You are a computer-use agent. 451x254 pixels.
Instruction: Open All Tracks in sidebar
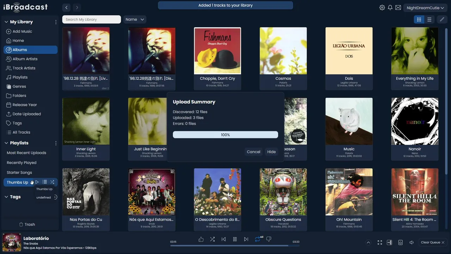(x=21, y=132)
